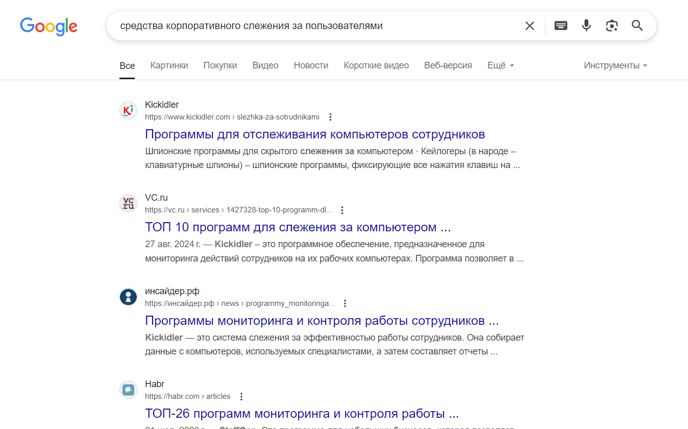Expand the Ещё dropdown
688x429 pixels.
coord(501,65)
